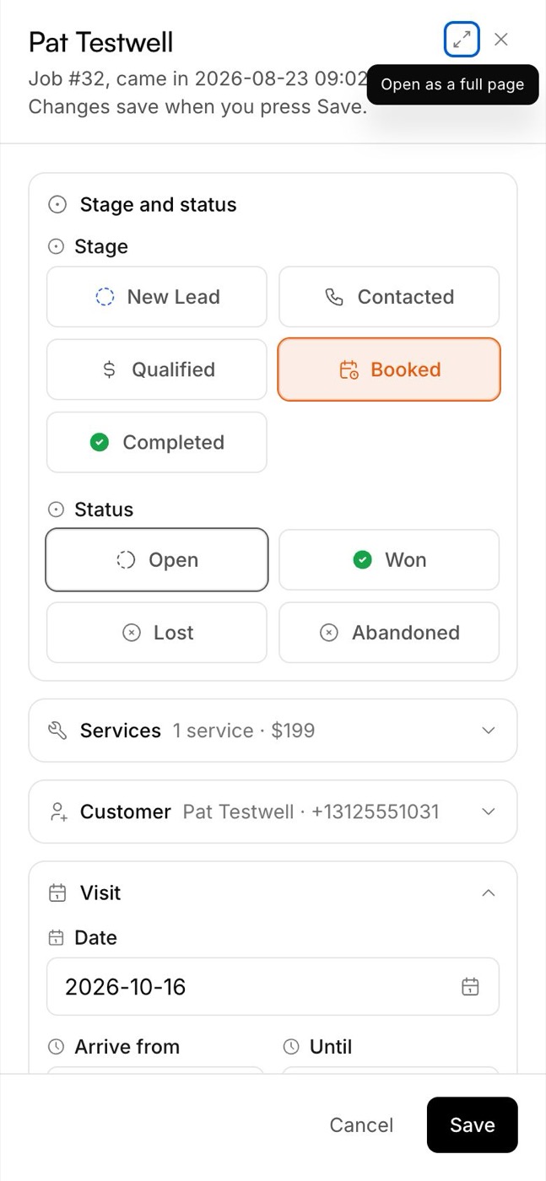Click the wrench icon beside Services

57,731
